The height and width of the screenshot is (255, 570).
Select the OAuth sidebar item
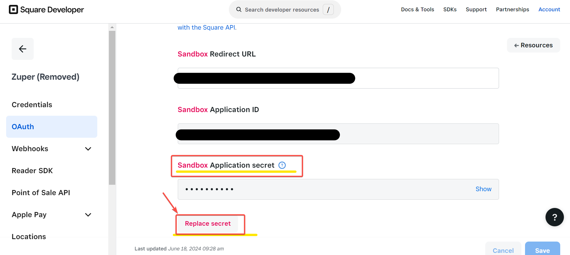pyautogui.click(x=51, y=127)
